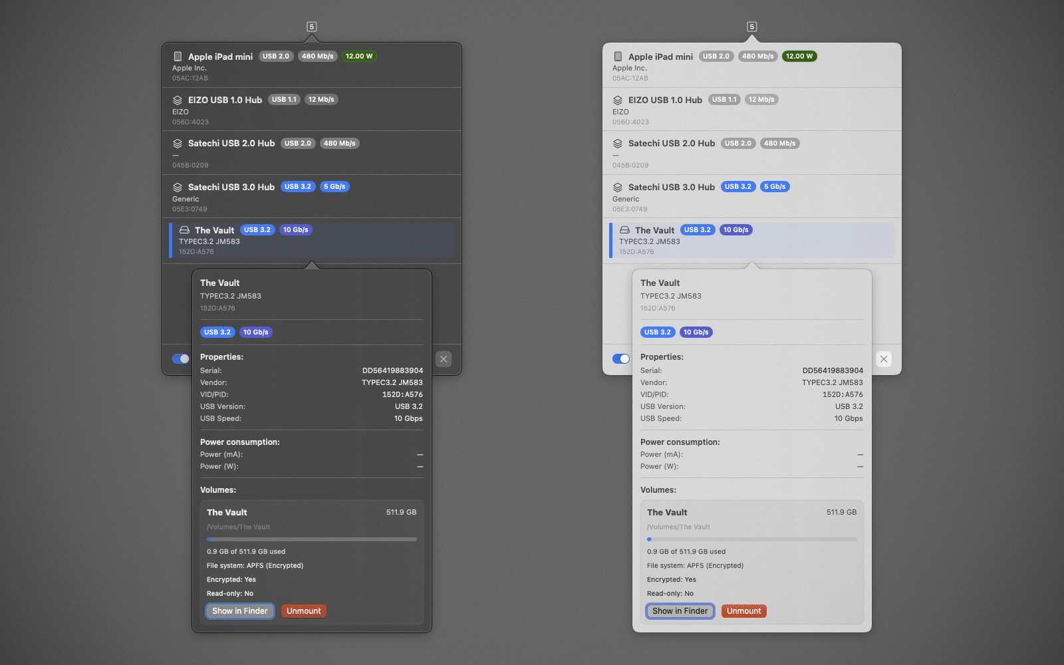Click The Vault drive icon in light panel
The image size is (1064, 665).
pos(624,230)
